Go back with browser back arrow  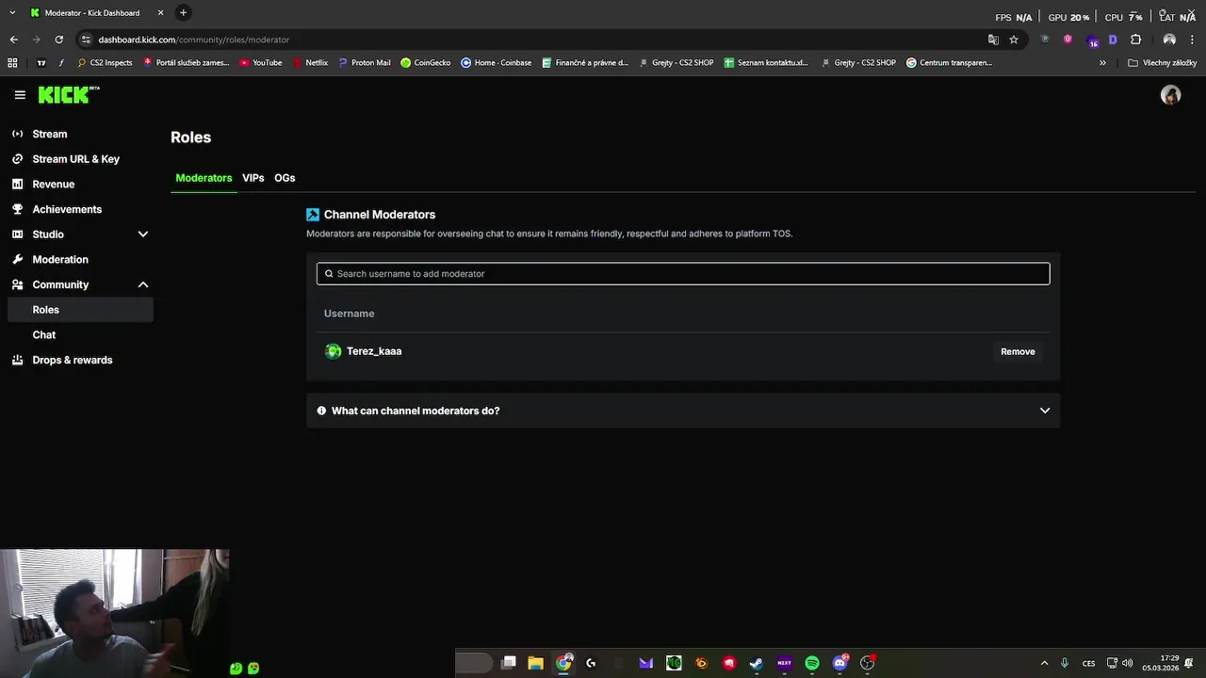point(13,40)
